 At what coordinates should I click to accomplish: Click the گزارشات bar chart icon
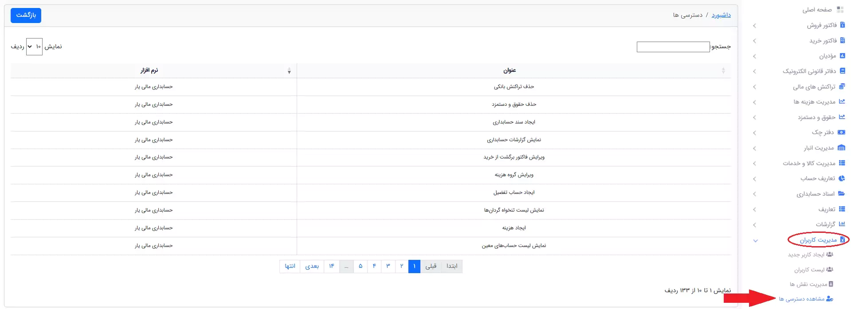(842, 224)
